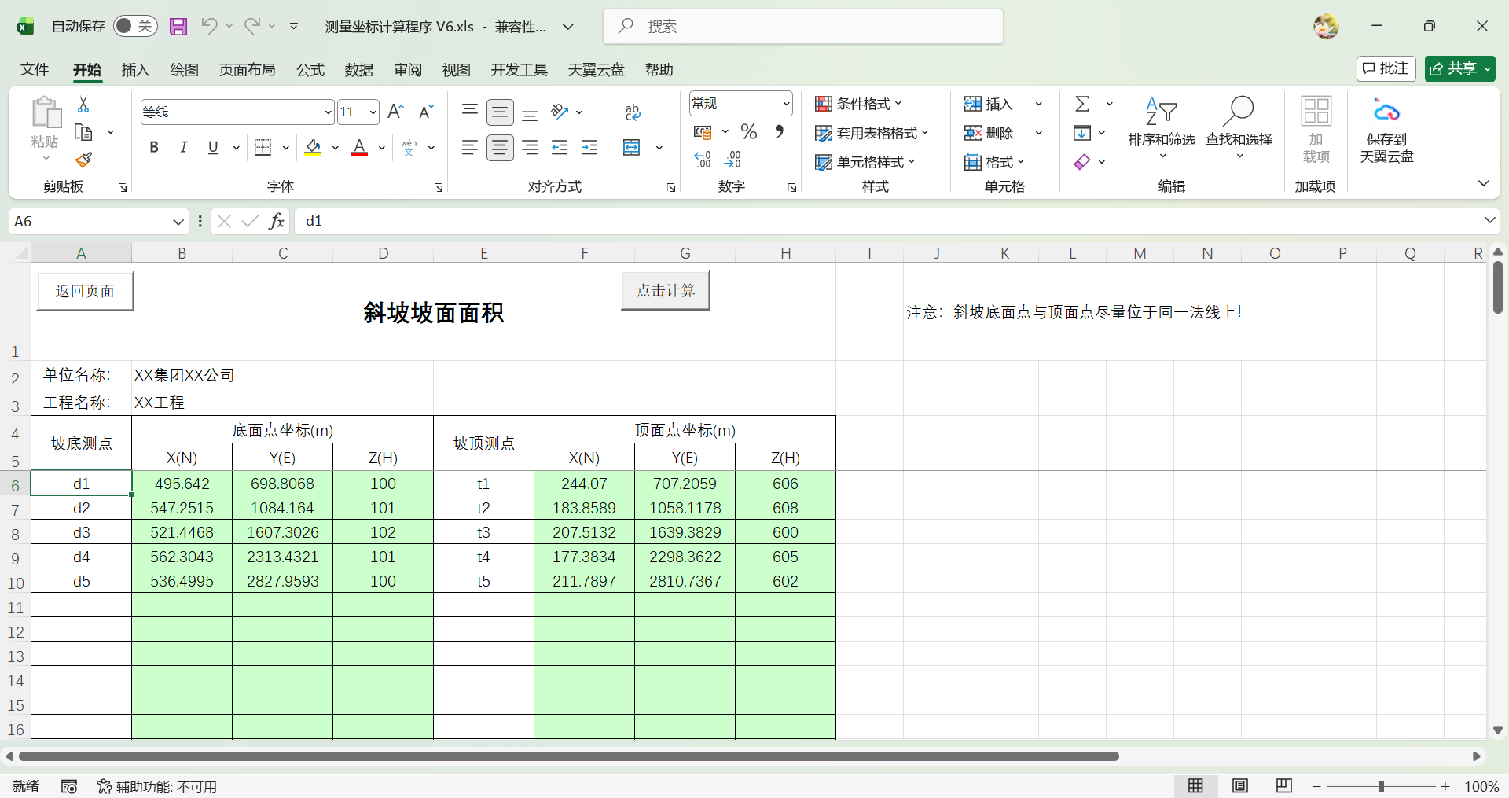Open the font name dropdown
Viewport: 1509px width, 798px height.
[x=328, y=112]
